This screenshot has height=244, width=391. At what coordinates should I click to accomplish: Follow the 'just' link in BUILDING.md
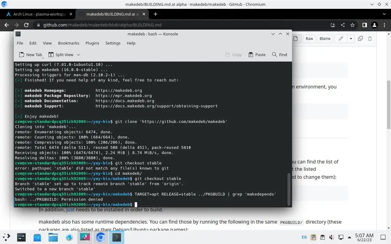(70, 210)
